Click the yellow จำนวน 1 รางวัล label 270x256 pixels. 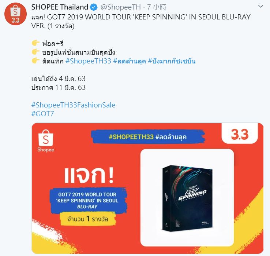88,219
